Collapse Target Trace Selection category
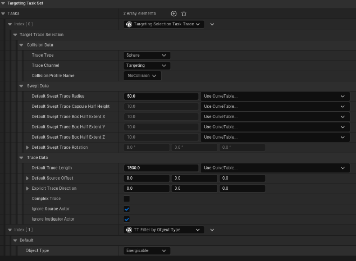The height and width of the screenshot is (261, 356). (15, 35)
